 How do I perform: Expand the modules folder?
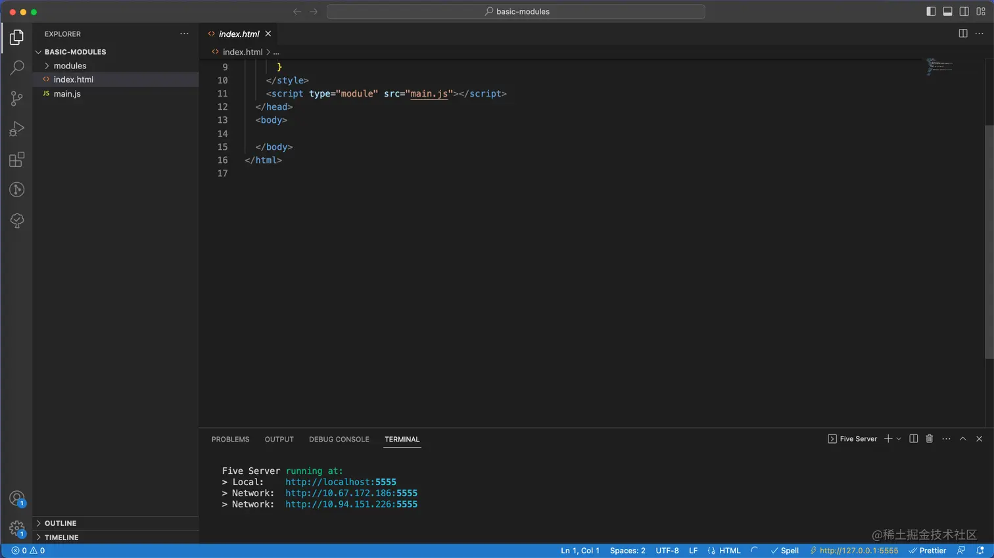tap(70, 66)
